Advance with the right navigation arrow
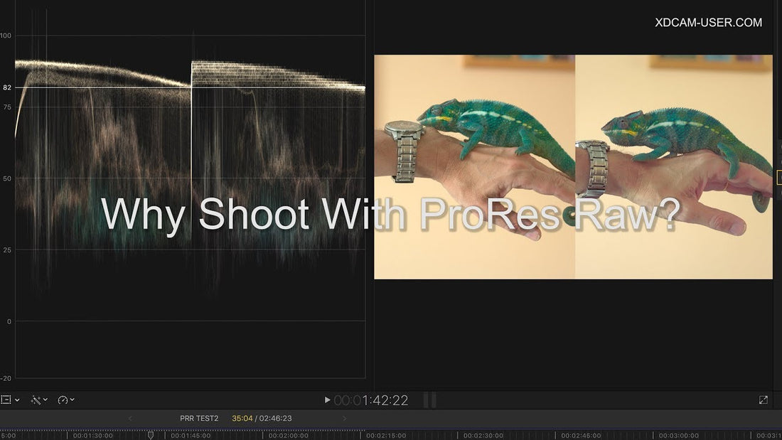782x440 pixels. [345, 418]
